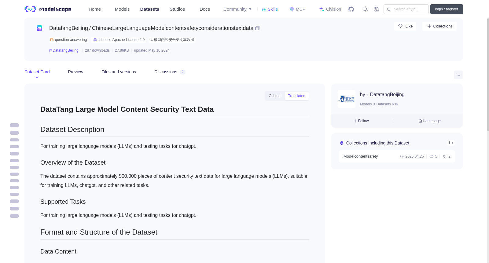Click the Collections stack icon in sidebar
Viewport: 489px width, 263px height.
tap(342, 143)
